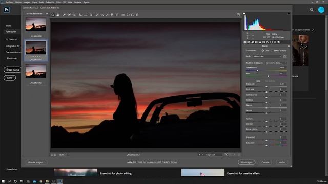The image size is (328, 184).
Task: Open the Presets panel icon
Action: tap(275, 42)
